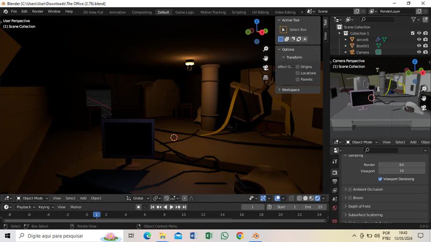This screenshot has height=242, width=431.
Task: Click the Select Box active tool icon
Action: point(283,30)
